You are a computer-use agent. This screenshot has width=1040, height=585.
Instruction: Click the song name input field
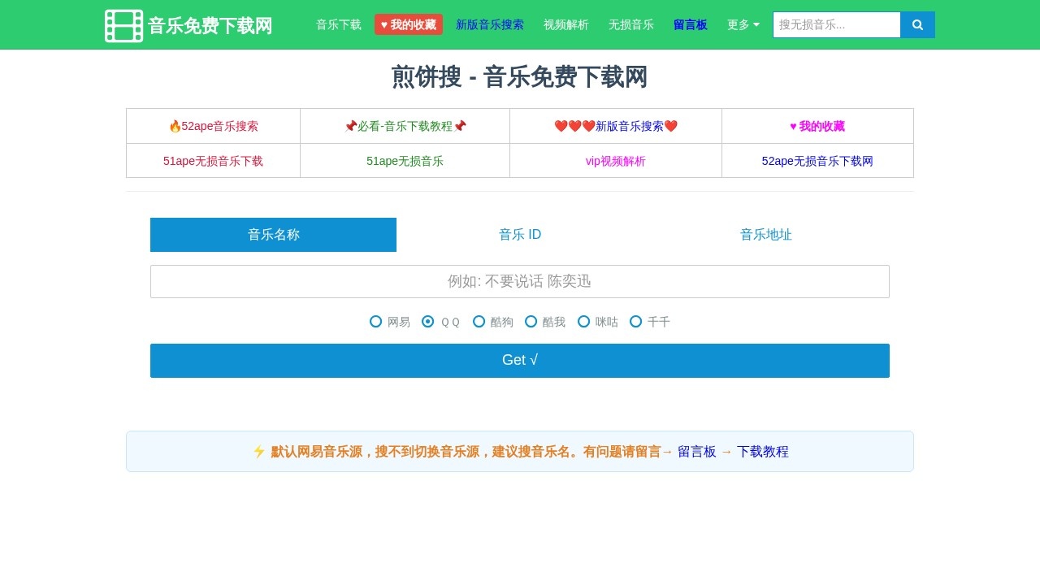point(520,281)
